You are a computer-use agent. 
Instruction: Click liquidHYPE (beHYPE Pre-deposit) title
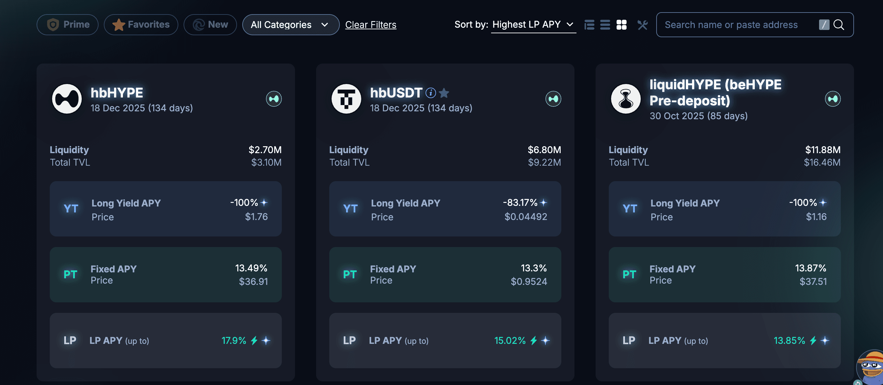(x=715, y=93)
